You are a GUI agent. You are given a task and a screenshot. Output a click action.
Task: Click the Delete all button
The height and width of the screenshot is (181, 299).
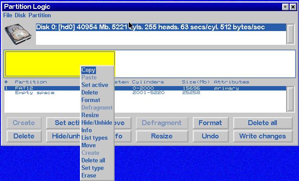pyautogui.click(x=263, y=123)
